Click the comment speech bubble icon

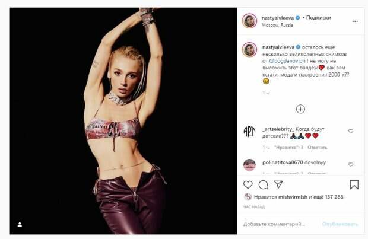[263, 184]
